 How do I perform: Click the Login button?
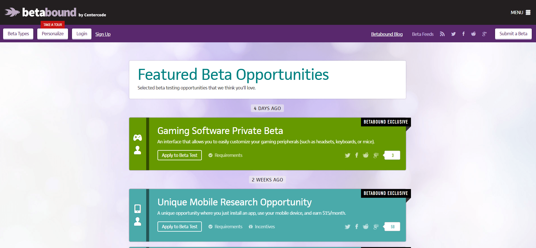tap(82, 34)
